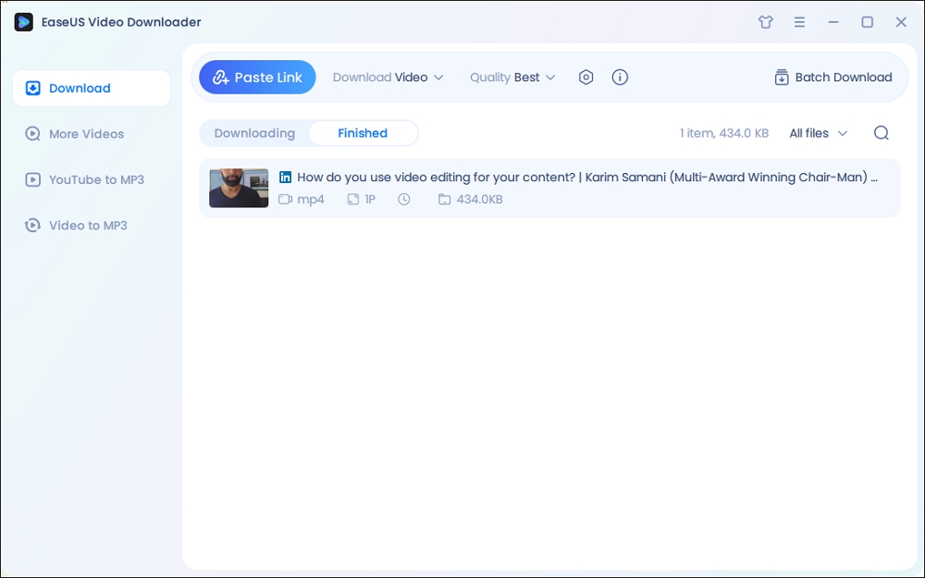Expand the Download Video type dropdown
This screenshot has height=578, width=925.
(x=388, y=78)
